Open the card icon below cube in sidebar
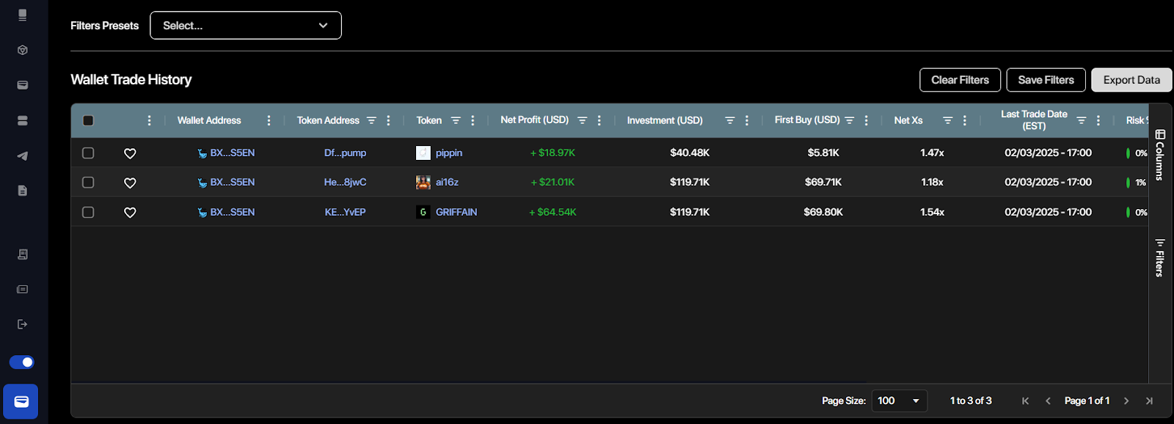 (x=23, y=85)
